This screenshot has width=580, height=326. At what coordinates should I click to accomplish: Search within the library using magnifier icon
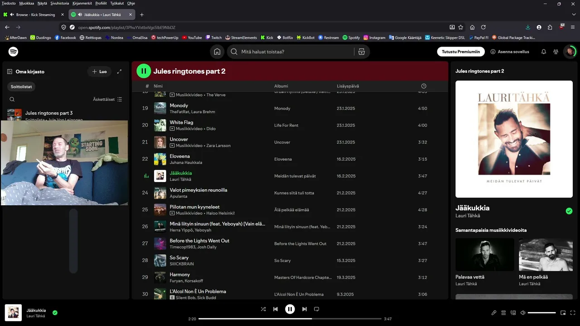click(12, 99)
